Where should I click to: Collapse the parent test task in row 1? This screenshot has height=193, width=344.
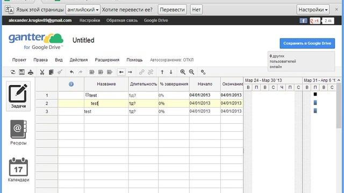coord(87,95)
